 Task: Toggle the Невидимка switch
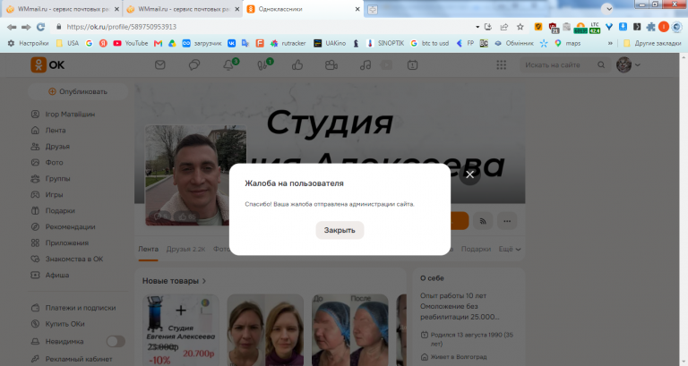coord(116,341)
